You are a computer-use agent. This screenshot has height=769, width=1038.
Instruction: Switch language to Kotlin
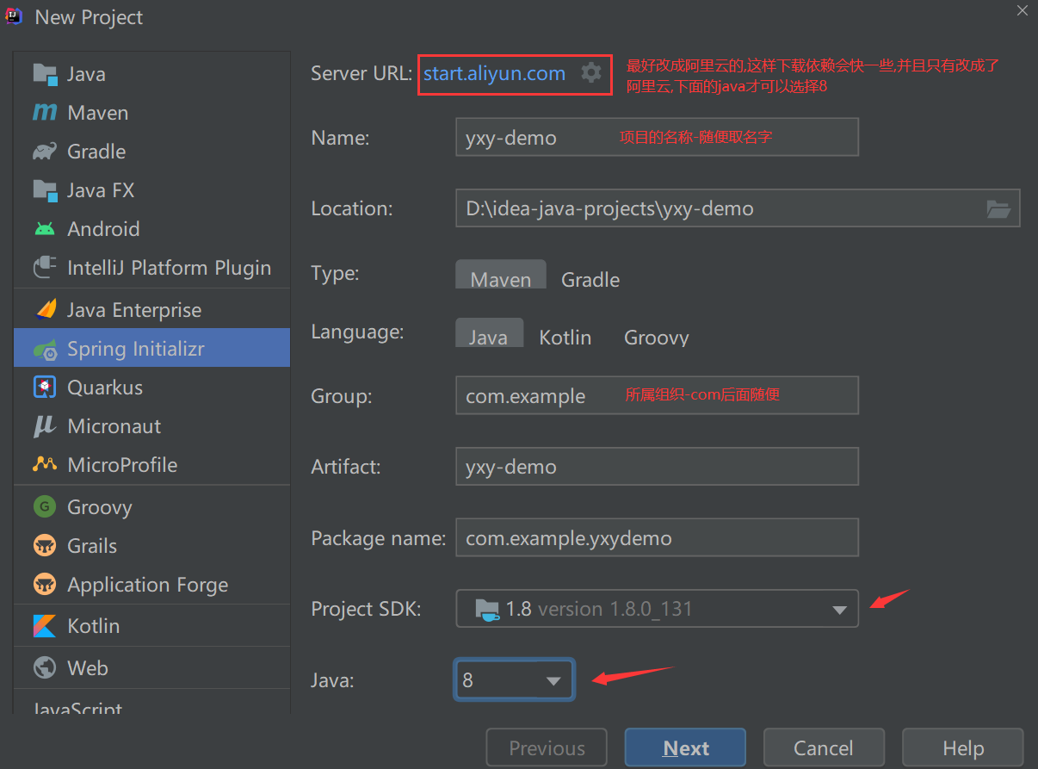tap(565, 338)
